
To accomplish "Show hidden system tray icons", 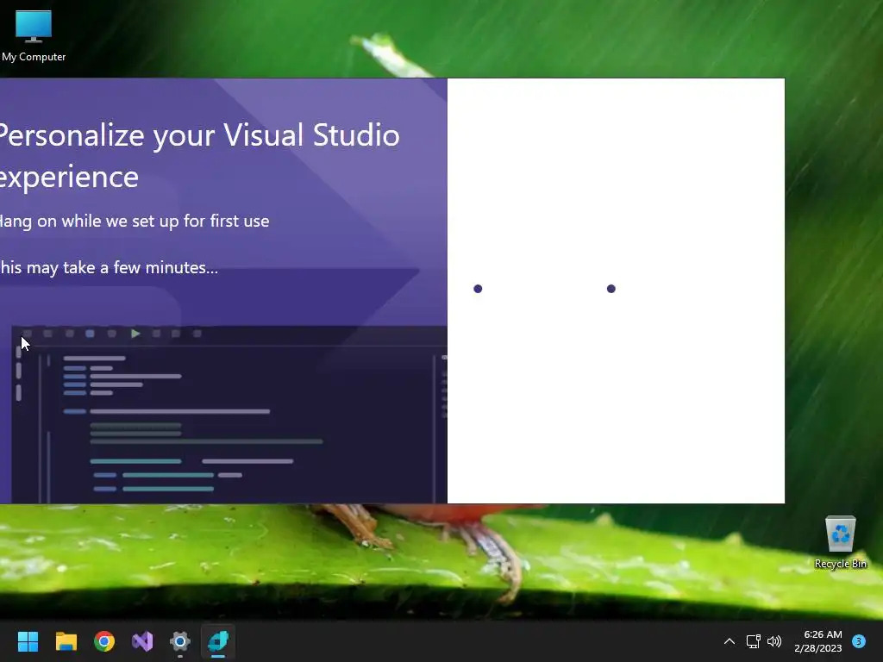I will click(x=730, y=641).
